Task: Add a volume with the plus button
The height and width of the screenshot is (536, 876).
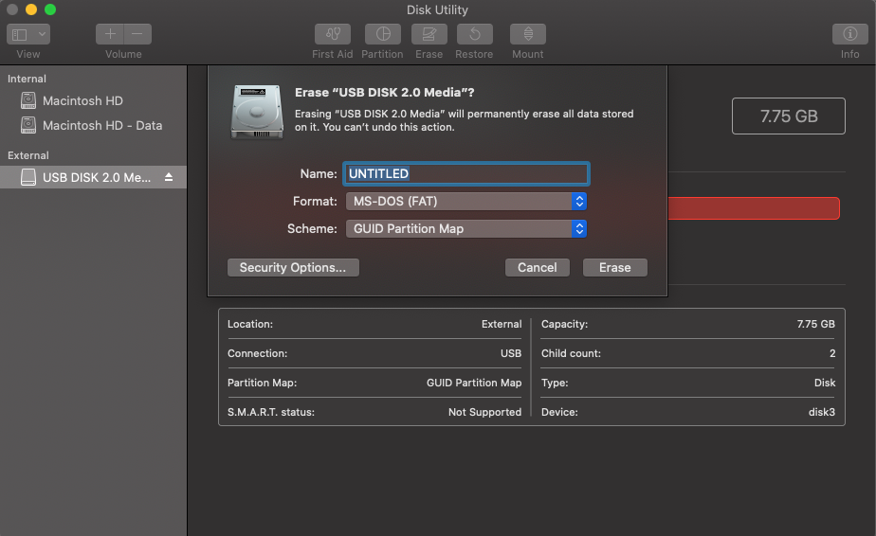Action: 110,34
